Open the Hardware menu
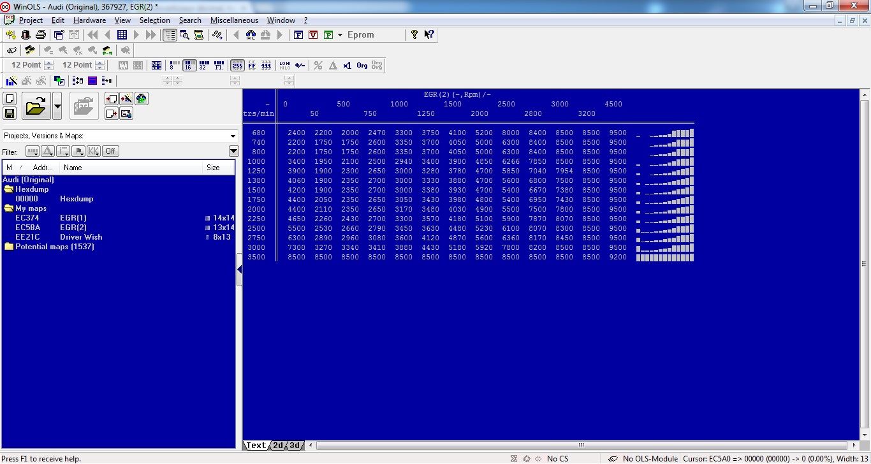 pyautogui.click(x=89, y=20)
